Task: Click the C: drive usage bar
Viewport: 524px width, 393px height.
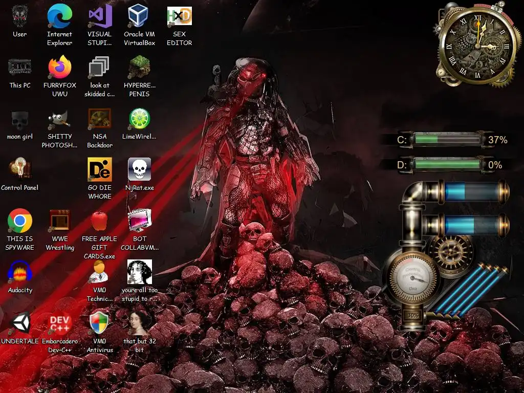Action: pos(447,139)
